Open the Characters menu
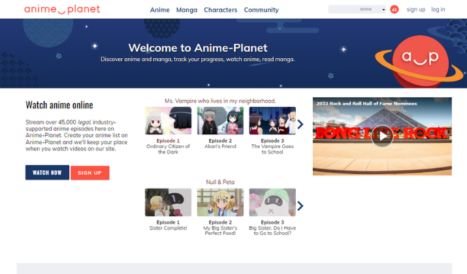This screenshot has height=274, width=467. point(220,10)
